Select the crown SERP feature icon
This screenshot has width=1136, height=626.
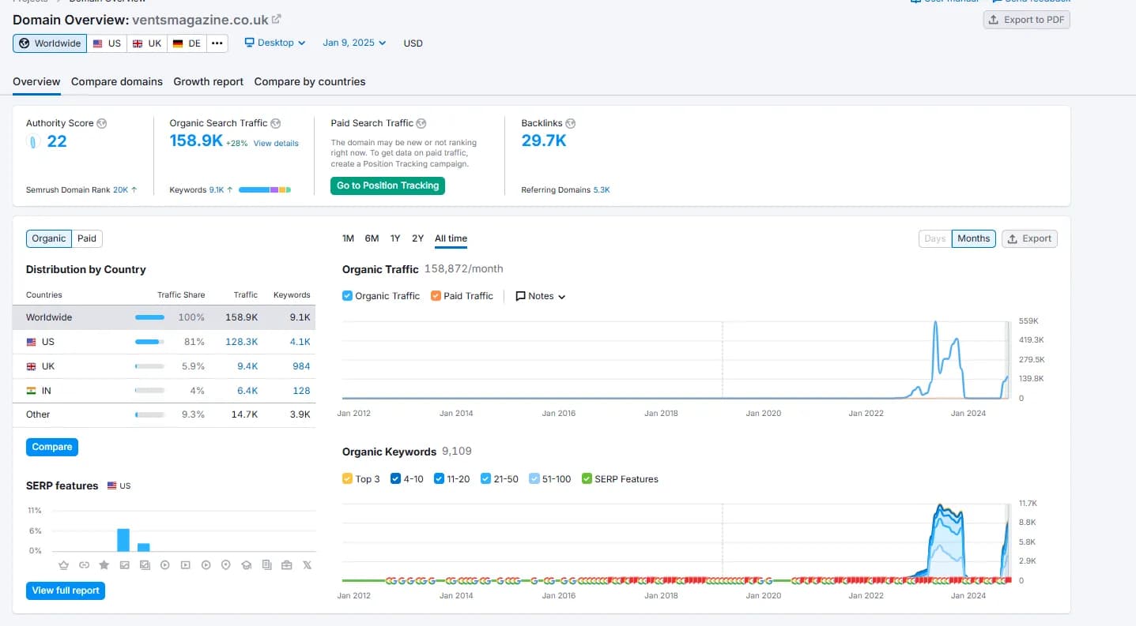64,565
